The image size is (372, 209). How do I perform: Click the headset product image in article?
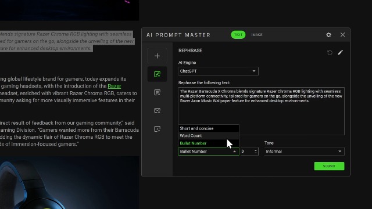pos(69,182)
